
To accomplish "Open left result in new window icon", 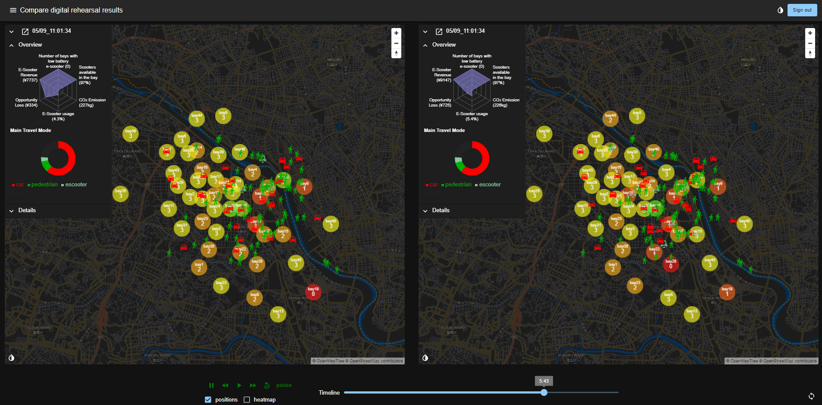I will [25, 31].
